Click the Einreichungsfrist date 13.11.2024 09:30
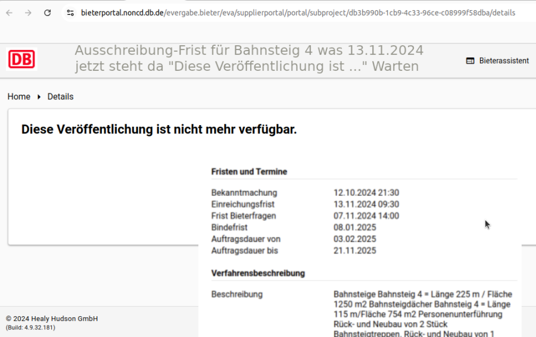 tap(366, 204)
